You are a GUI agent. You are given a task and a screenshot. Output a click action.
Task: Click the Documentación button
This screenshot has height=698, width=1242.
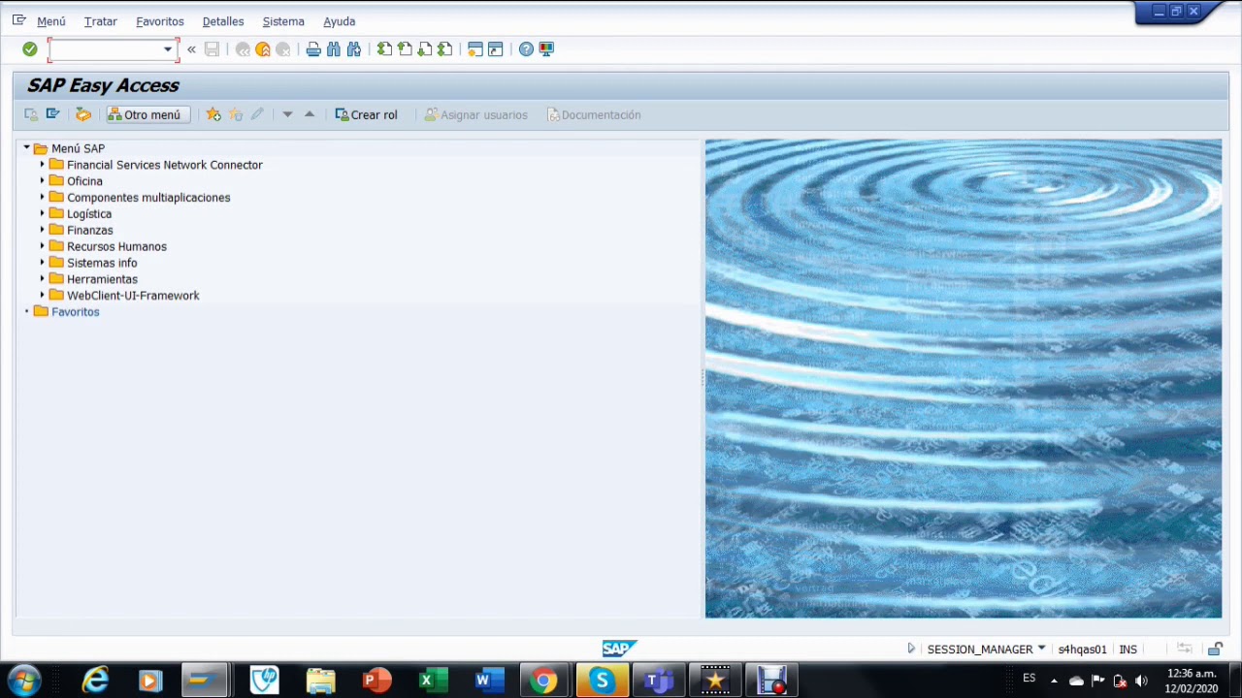(x=594, y=114)
